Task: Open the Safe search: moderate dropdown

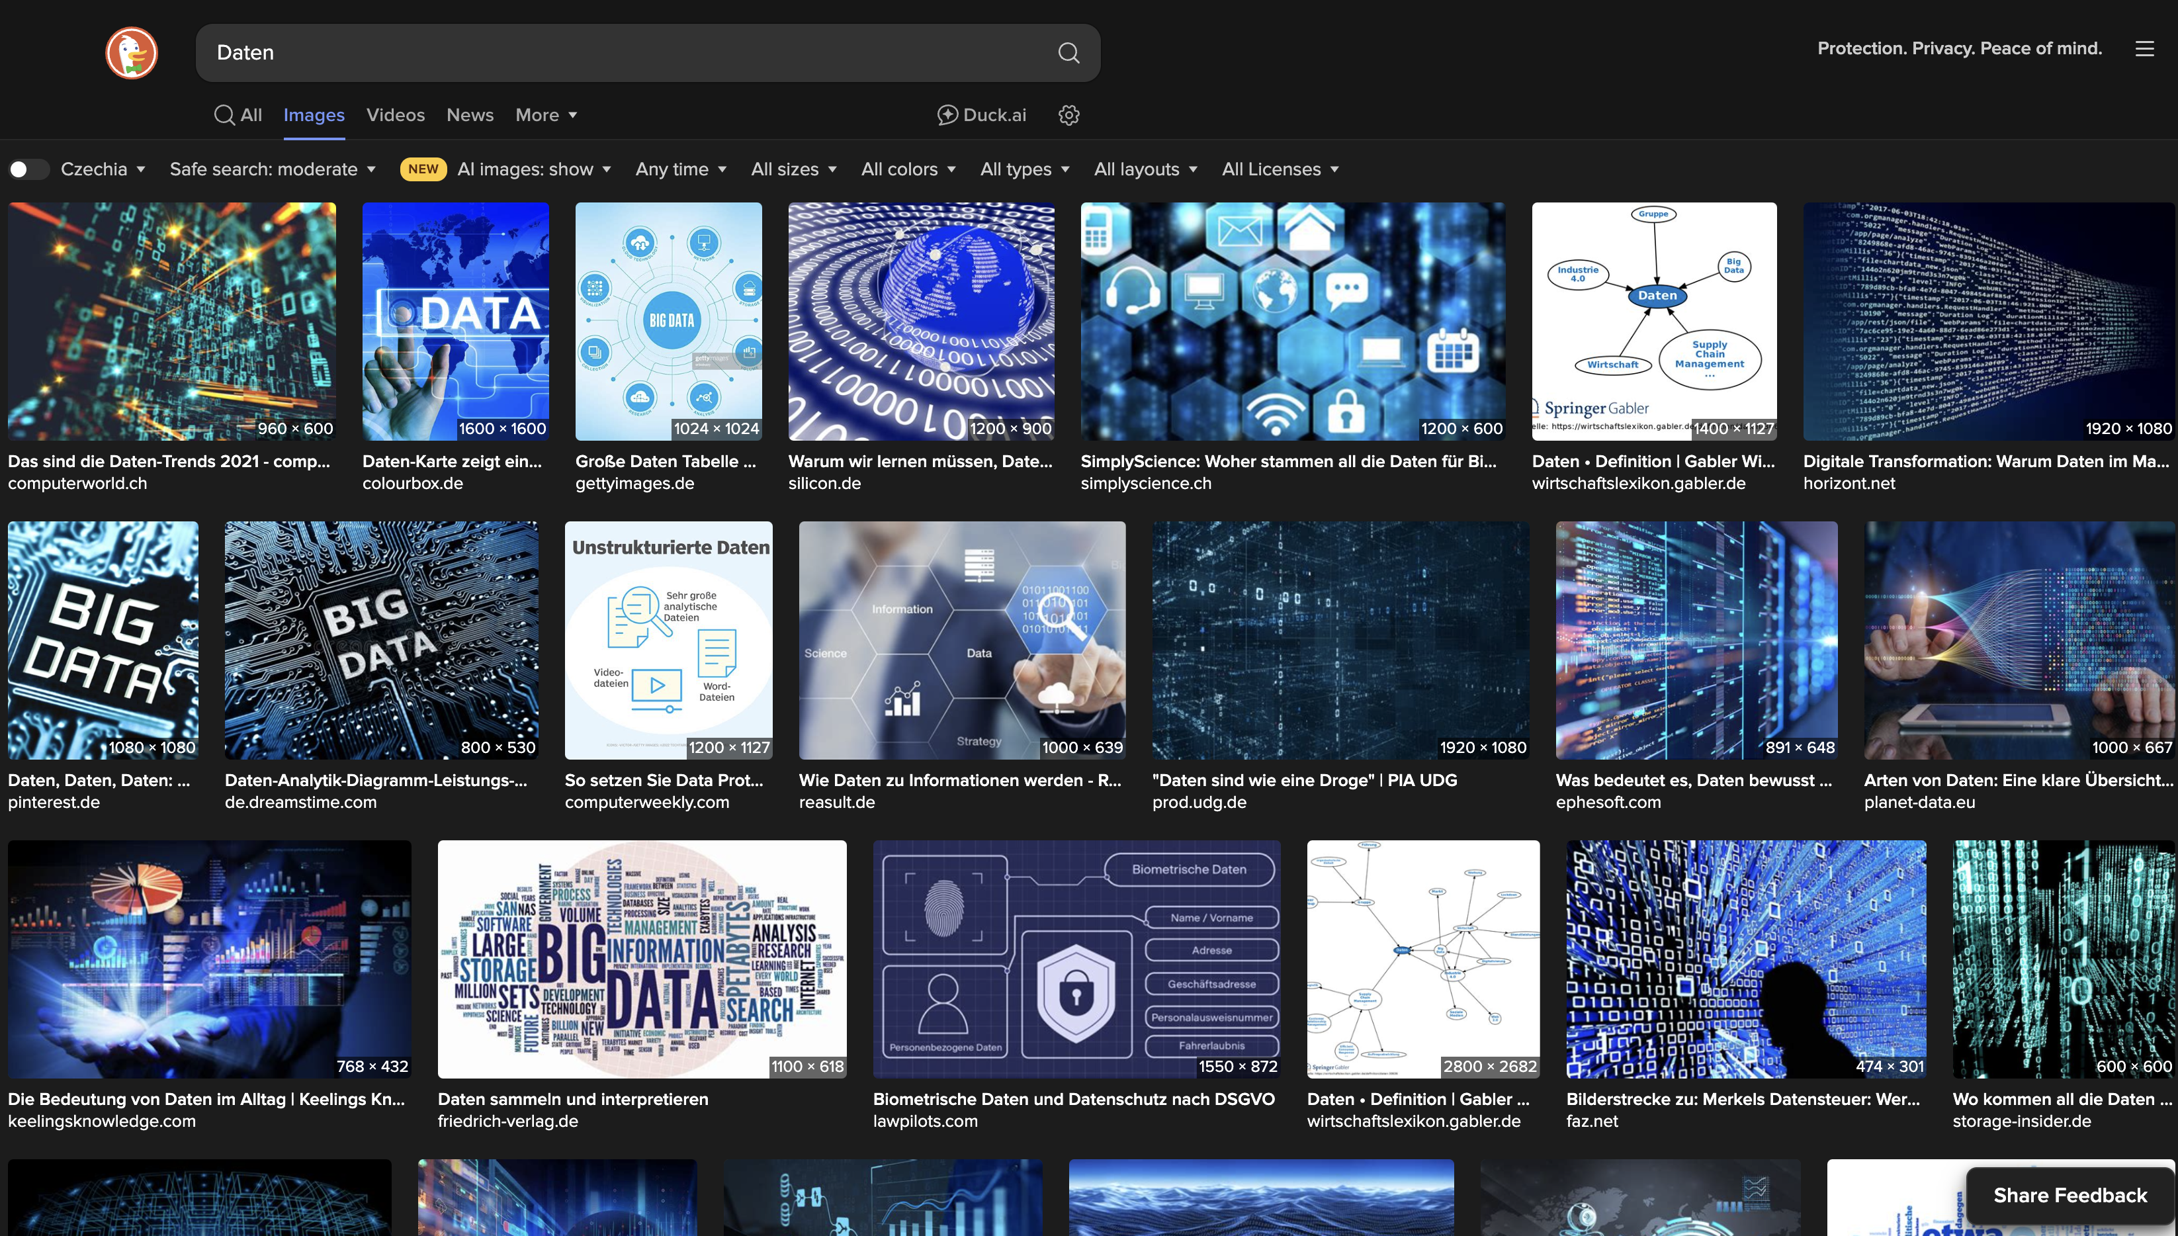Action: [273, 169]
